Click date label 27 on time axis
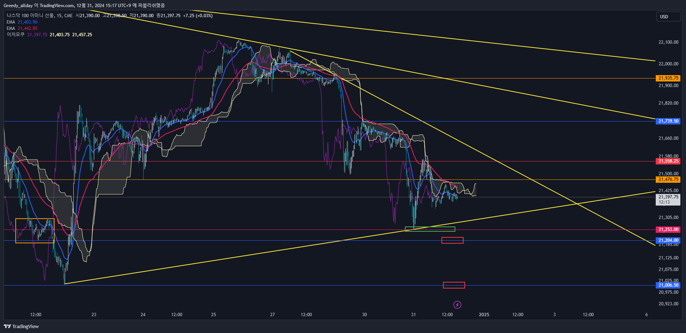Image resolution: width=686 pixels, height=333 pixels. tap(273, 315)
